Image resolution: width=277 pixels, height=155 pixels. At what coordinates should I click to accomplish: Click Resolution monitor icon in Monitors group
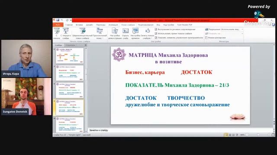pyautogui.click(x=206, y=29)
